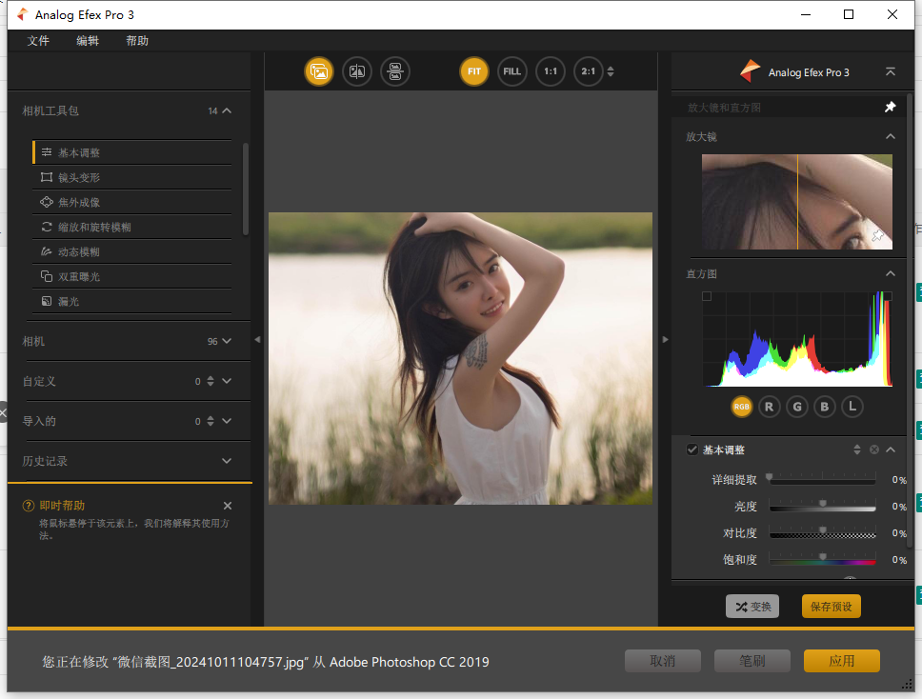Open the 编辑 menu

tap(88, 41)
